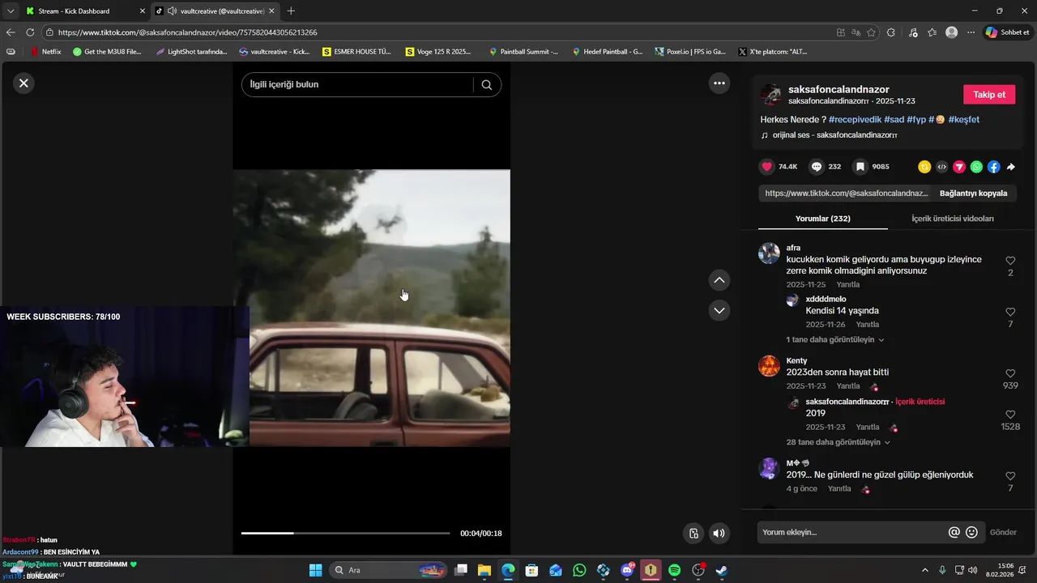Click the search magnifier in video search bar
This screenshot has height=583, width=1037.
coord(486,85)
